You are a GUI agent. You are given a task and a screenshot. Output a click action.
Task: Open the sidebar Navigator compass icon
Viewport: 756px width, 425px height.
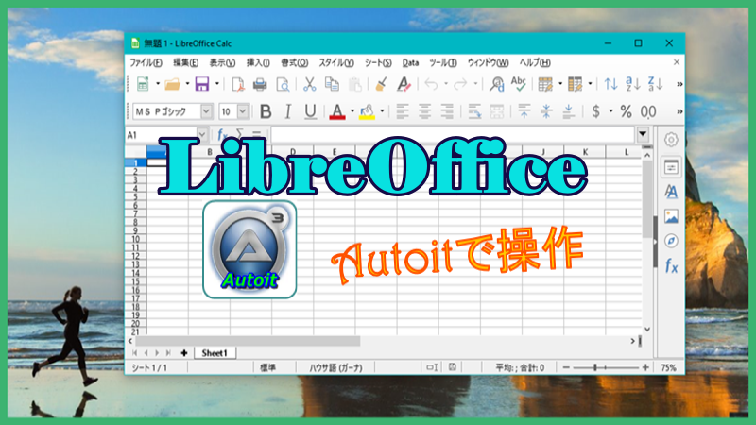(671, 241)
